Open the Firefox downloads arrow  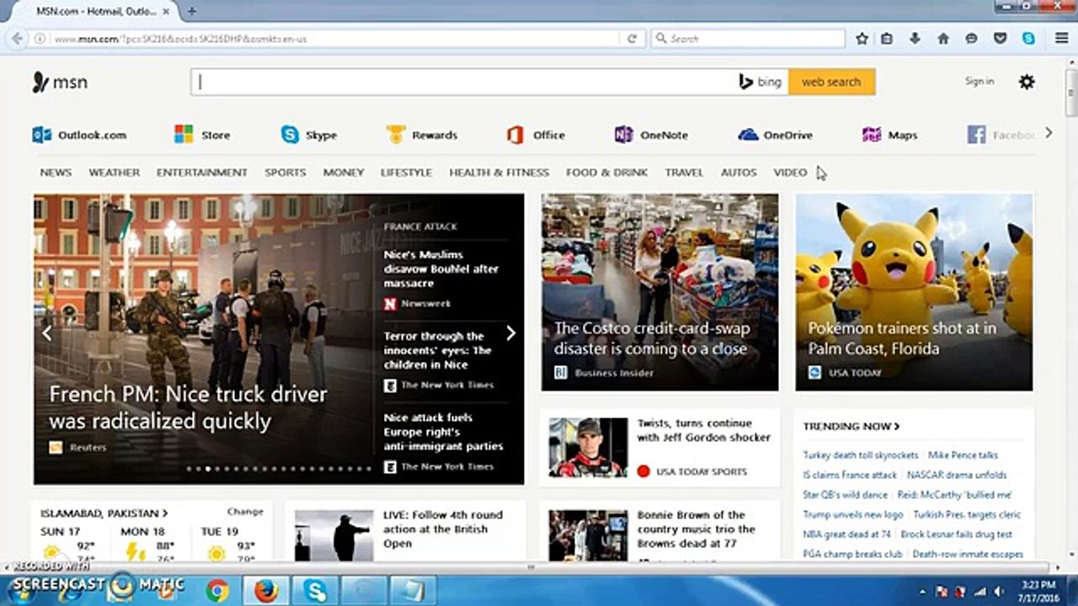(915, 39)
